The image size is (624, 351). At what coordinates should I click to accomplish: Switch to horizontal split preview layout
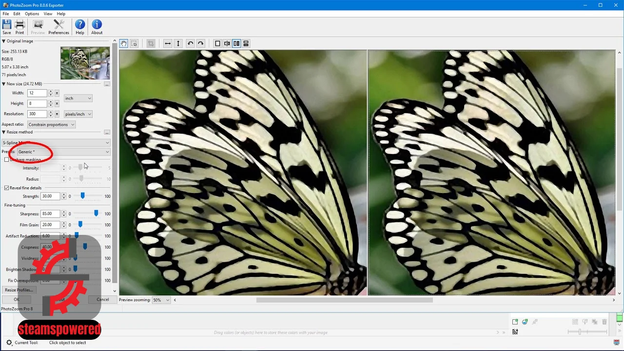pyautogui.click(x=246, y=43)
